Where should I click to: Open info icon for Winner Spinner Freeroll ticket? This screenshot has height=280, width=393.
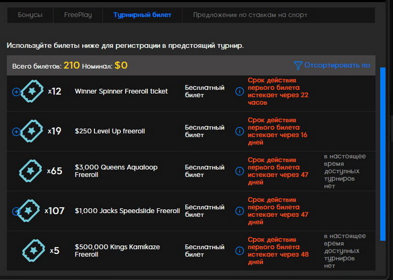[240, 92]
